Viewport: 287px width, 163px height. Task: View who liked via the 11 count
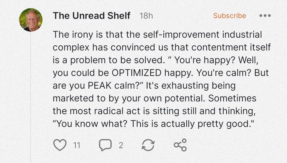pos(77,145)
